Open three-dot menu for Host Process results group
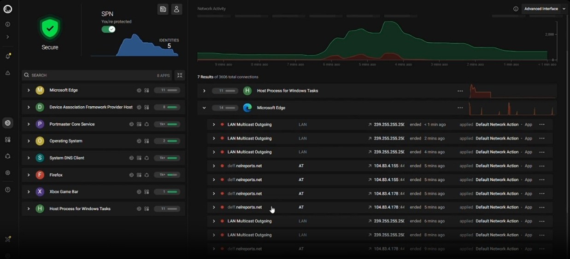 tap(460, 91)
